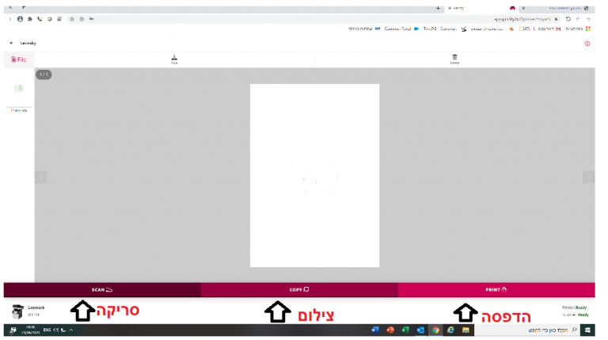The width and height of the screenshot is (608, 340).
Task: Click the SCAN button
Action: 102,290
